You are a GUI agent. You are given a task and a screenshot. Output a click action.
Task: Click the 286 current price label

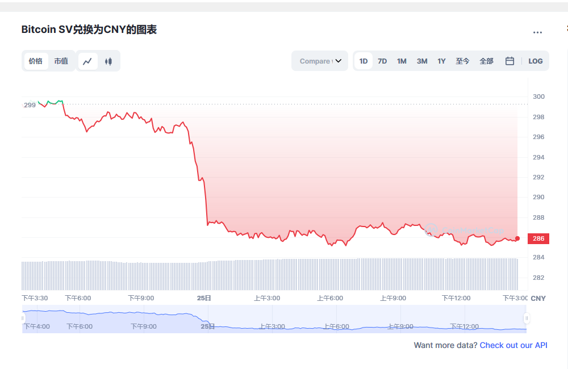tap(538, 238)
